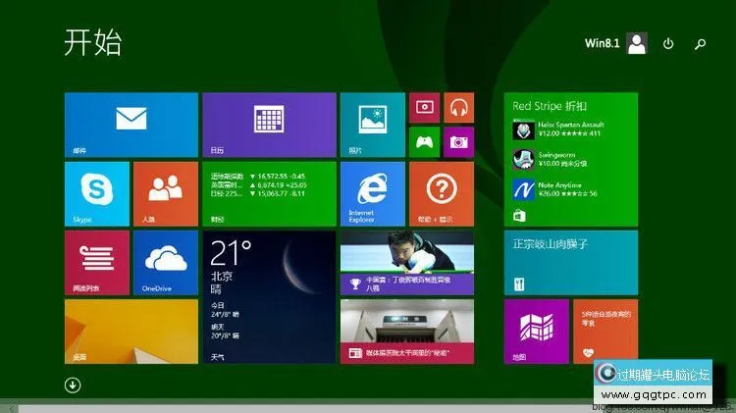This screenshot has width=736, height=413.
Task: Open the Music headphones tile
Action: point(458,108)
